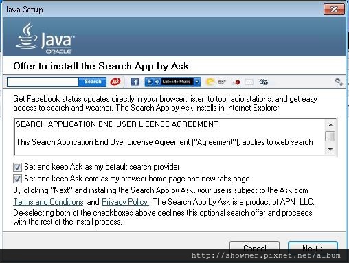Image resolution: width=349 pixels, height=263 pixels.
Task: Open the Facebook toolbar icon
Action: 135,82
